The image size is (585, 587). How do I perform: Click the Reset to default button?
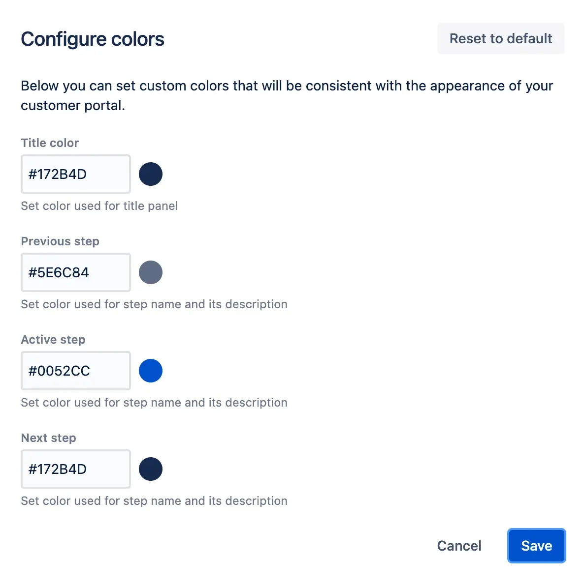point(500,38)
